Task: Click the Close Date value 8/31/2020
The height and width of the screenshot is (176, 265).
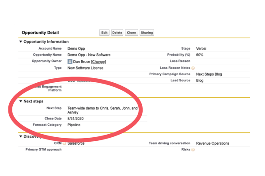Action: [76, 118]
